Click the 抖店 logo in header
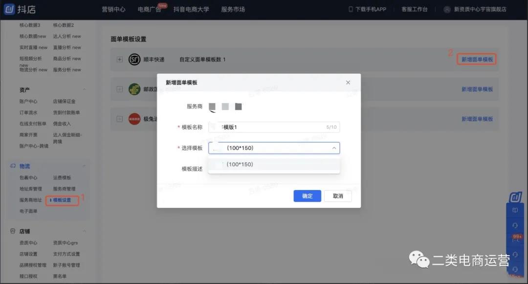This screenshot has height=284, width=528. (x=20, y=9)
